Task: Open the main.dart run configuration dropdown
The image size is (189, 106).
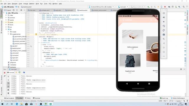Action: pyautogui.click(x=123, y=7)
